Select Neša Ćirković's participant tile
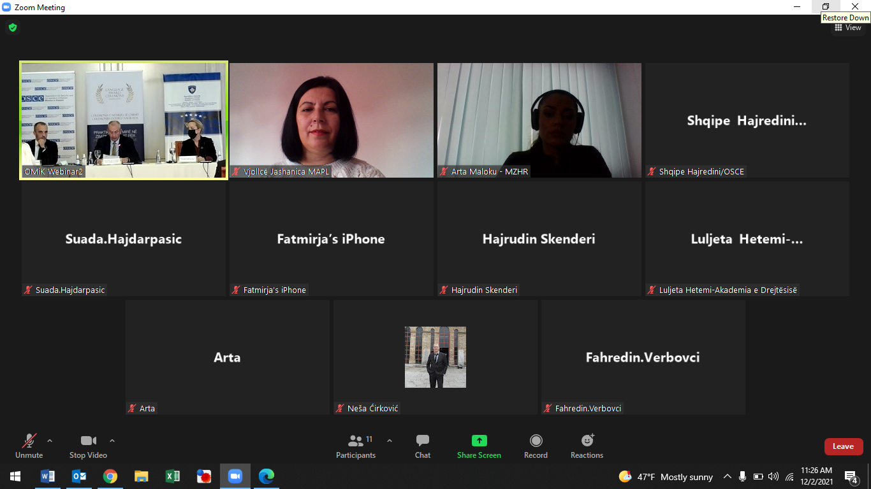The image size is (871, 489). (435, 357)
